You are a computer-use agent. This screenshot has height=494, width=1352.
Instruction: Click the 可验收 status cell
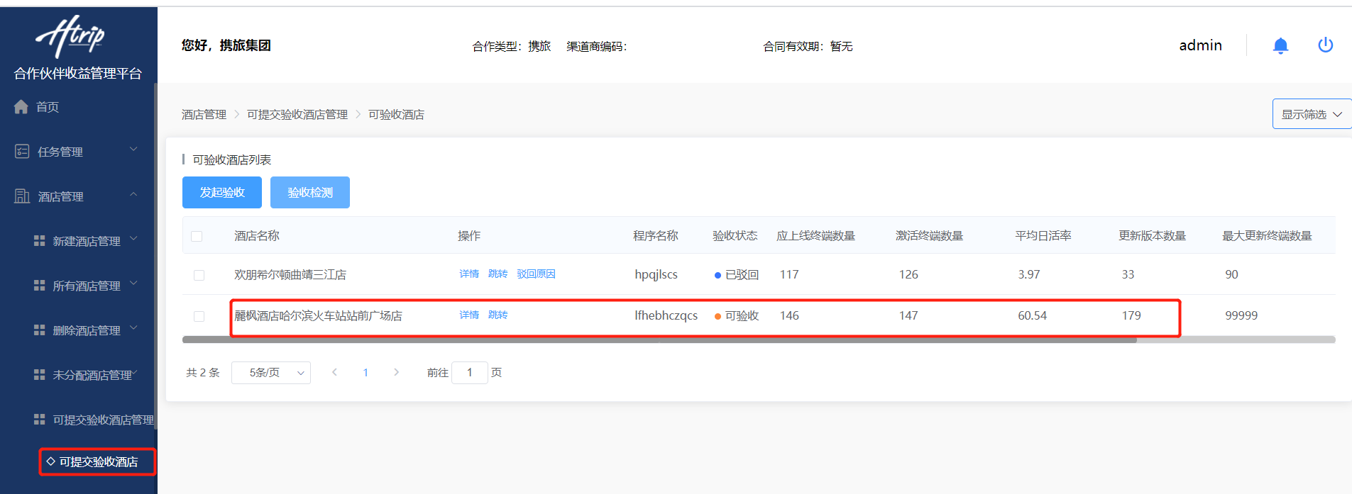(737, 315)
